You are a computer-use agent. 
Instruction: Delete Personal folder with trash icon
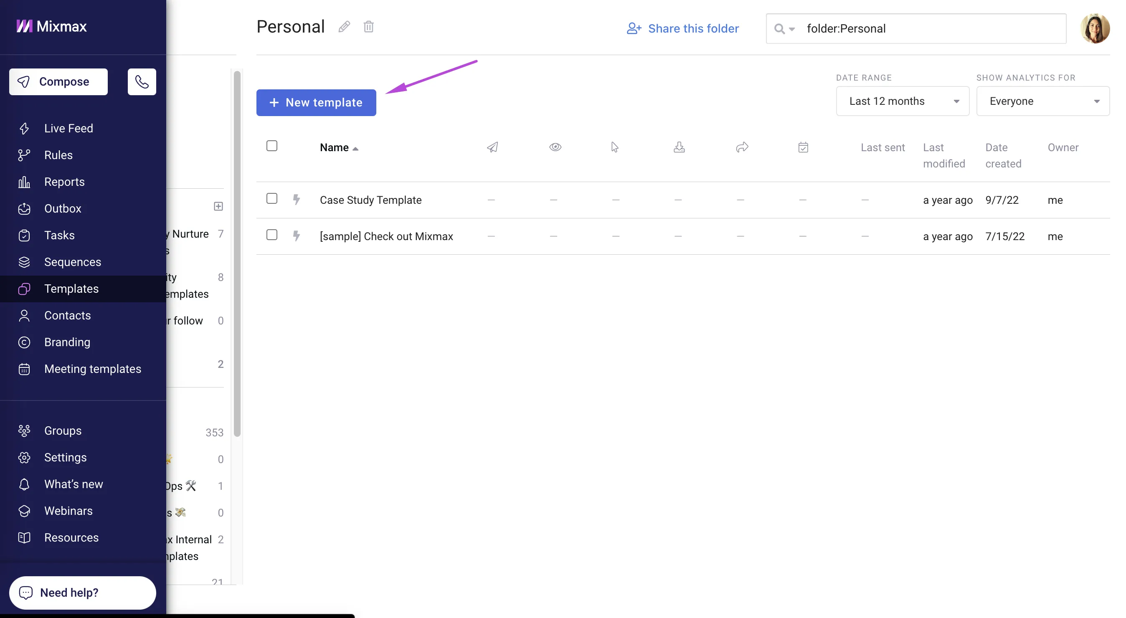point(368,27)
